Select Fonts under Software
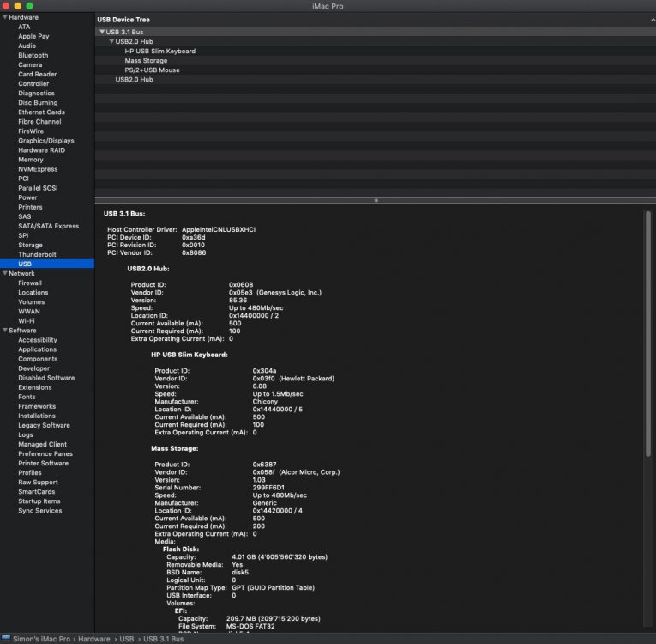The height and width of the screenshot is (644, 656). [x=27, y=397]
